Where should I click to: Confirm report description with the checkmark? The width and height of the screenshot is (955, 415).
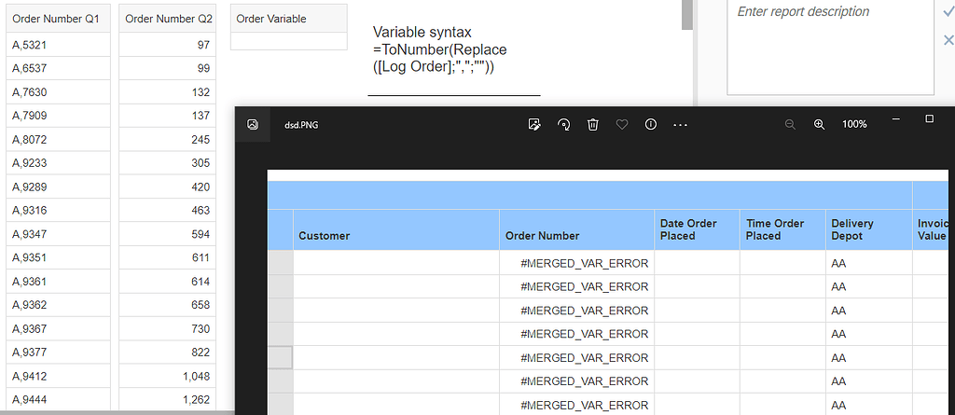pyautogui.click(x=948, y=11)
